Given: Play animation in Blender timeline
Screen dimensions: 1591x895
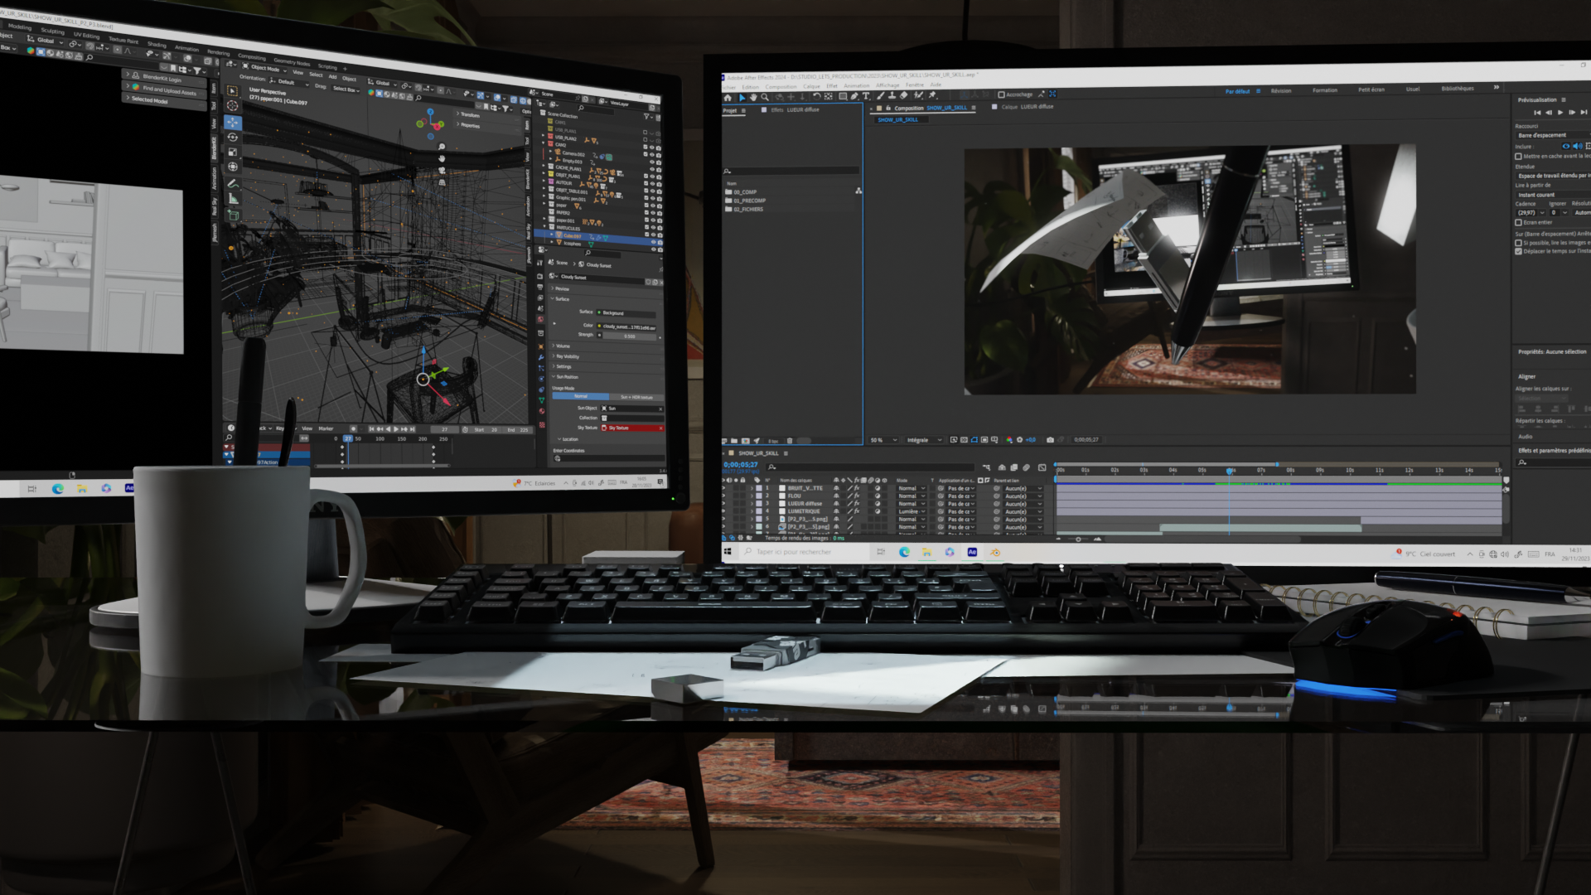Looking at the screenshot, I should tap(396, 428).
